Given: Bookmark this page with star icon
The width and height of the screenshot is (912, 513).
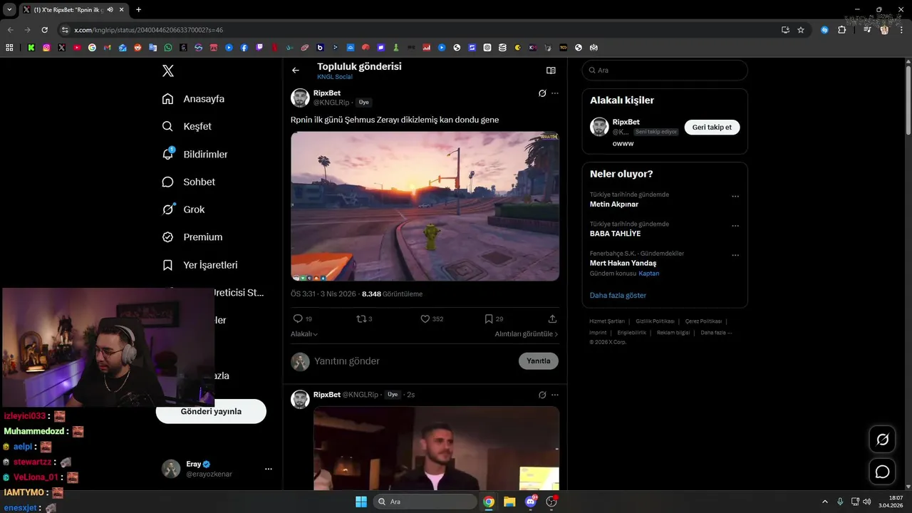Looking at the screenshot, I should (x=801, y=30).
